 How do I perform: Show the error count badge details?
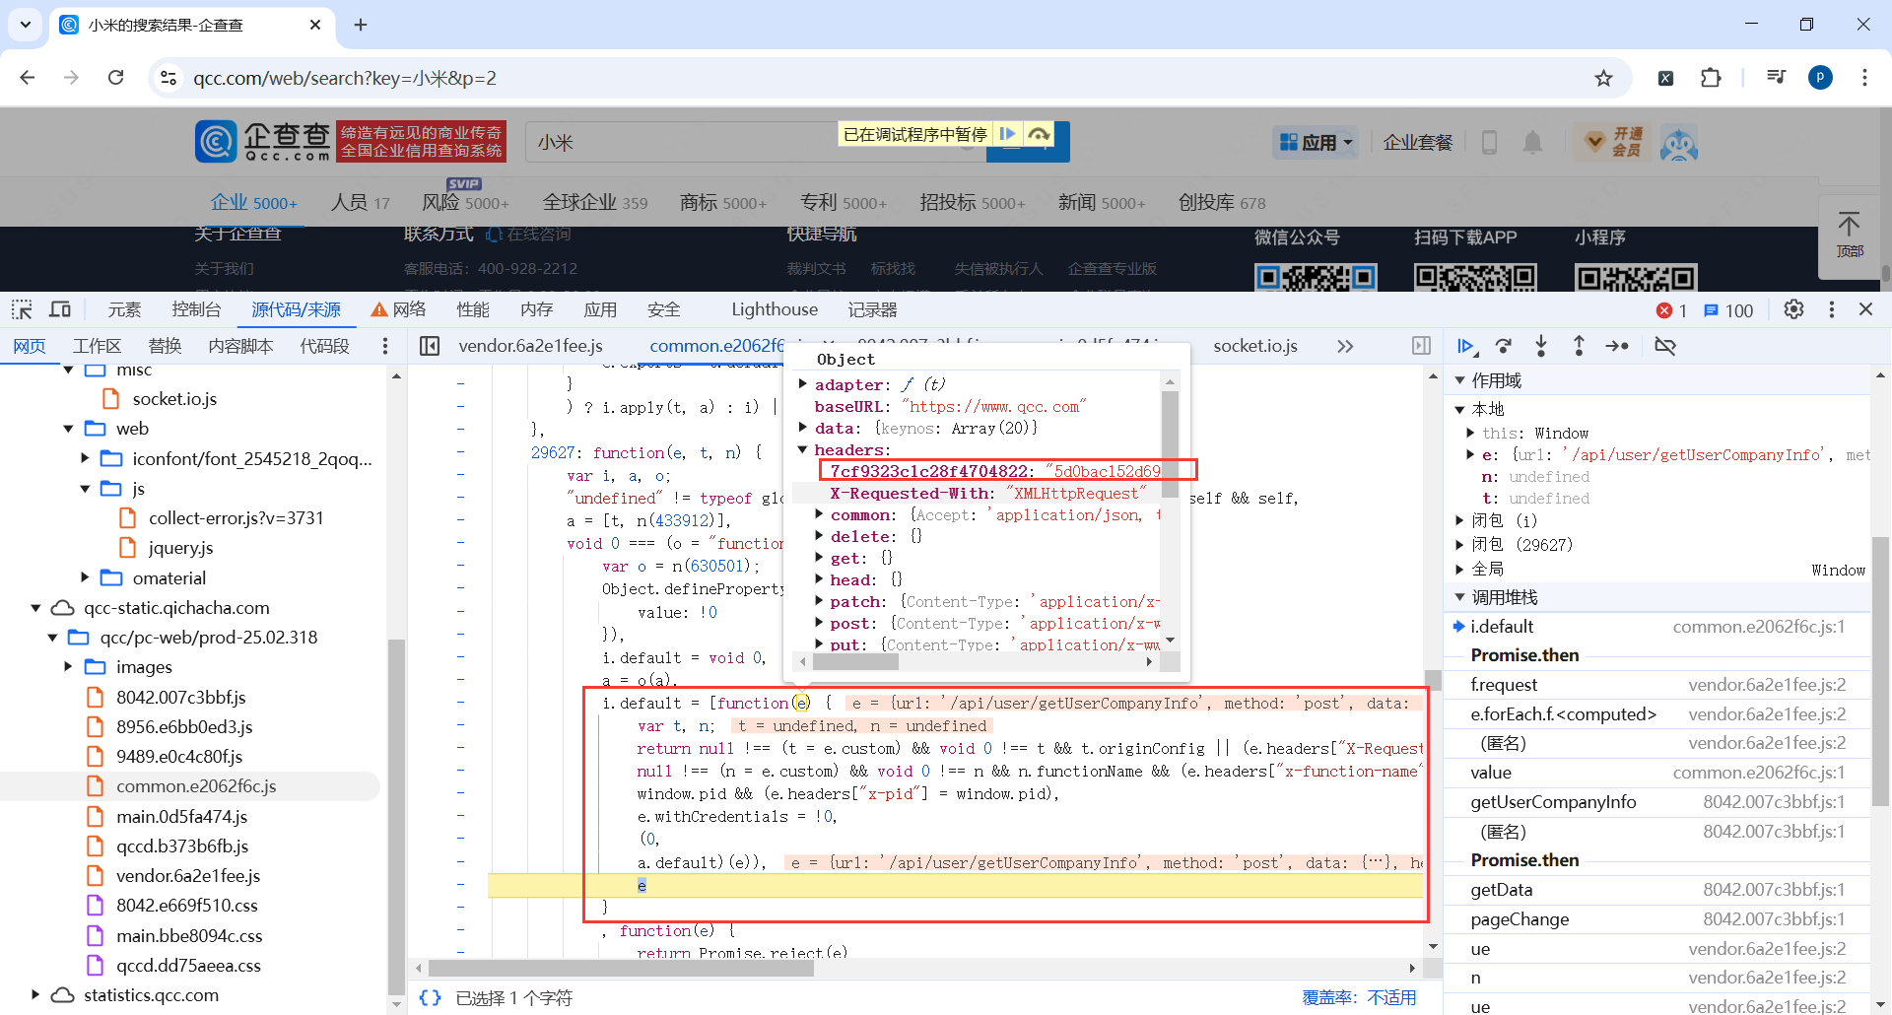click(1672, 310)
